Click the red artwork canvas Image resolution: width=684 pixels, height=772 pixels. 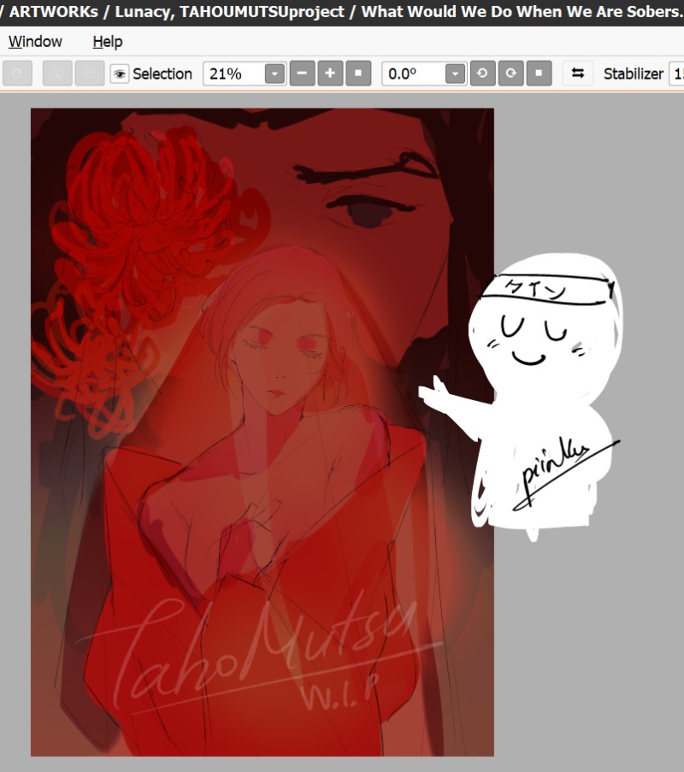point(262,432)
